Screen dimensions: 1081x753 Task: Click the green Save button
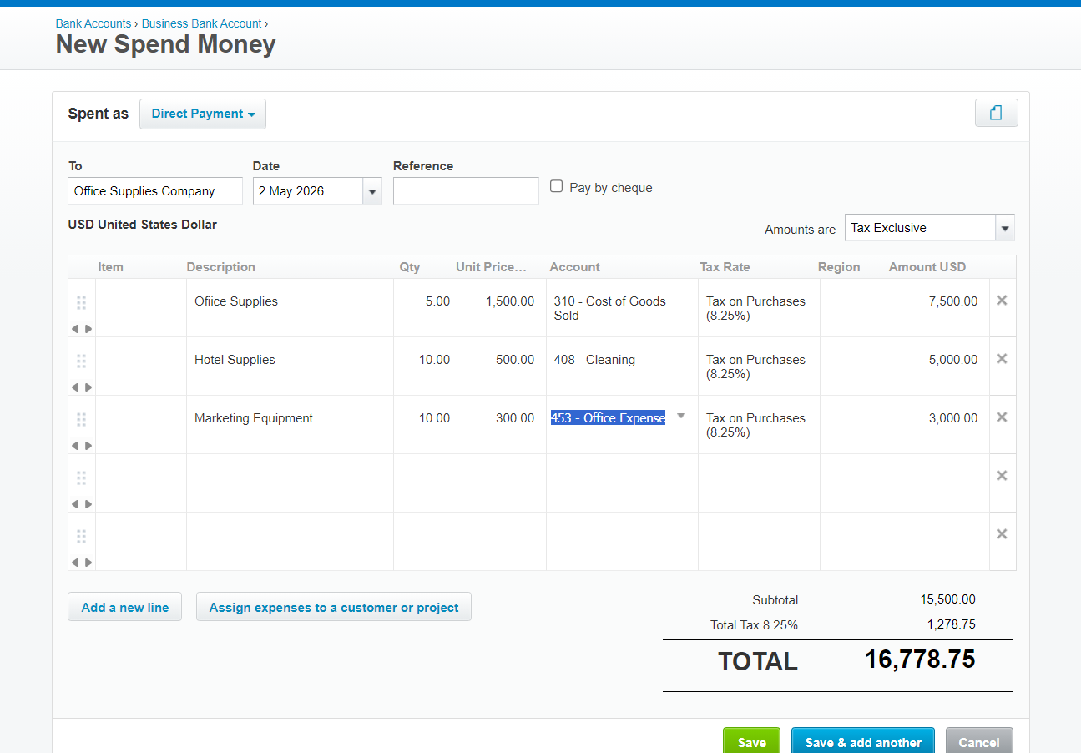[751, 742]
